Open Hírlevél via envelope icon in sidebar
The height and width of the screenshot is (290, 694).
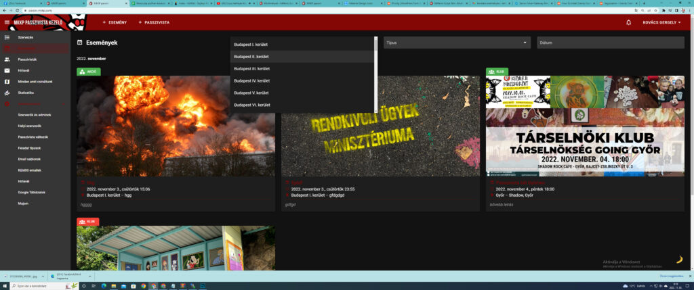(x=7, y=70)
